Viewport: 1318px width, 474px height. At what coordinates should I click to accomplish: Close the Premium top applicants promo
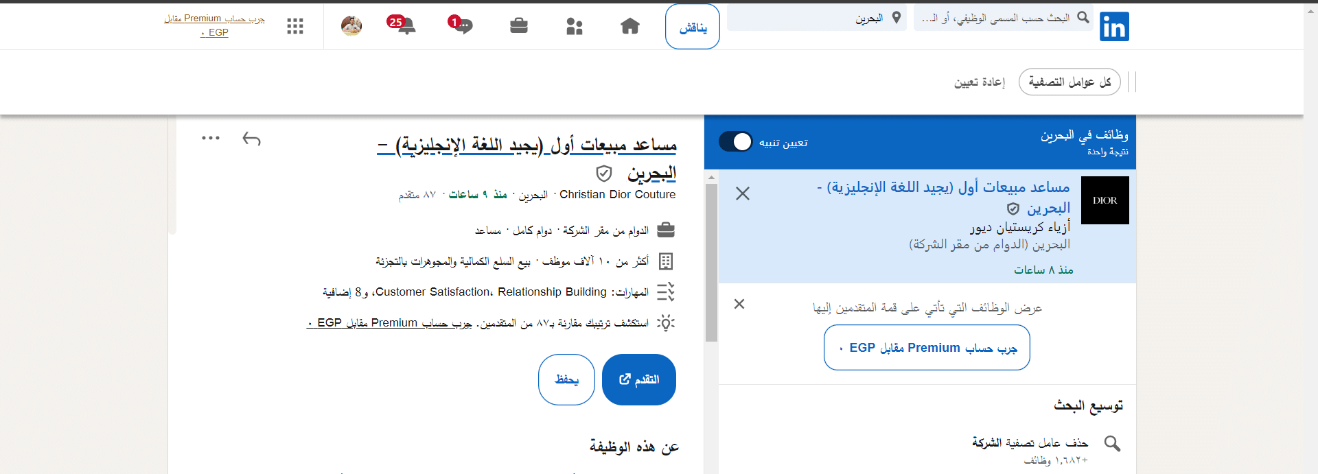tap(739, 304)
